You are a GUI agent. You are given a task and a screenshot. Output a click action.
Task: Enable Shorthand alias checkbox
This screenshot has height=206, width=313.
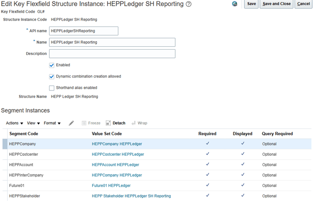52,88
